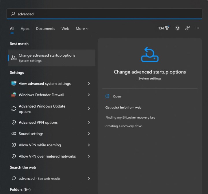Expand chevron beside Allow VPN while roaming
Viewport: 208px width, 194px height.
tap(89, 145)
